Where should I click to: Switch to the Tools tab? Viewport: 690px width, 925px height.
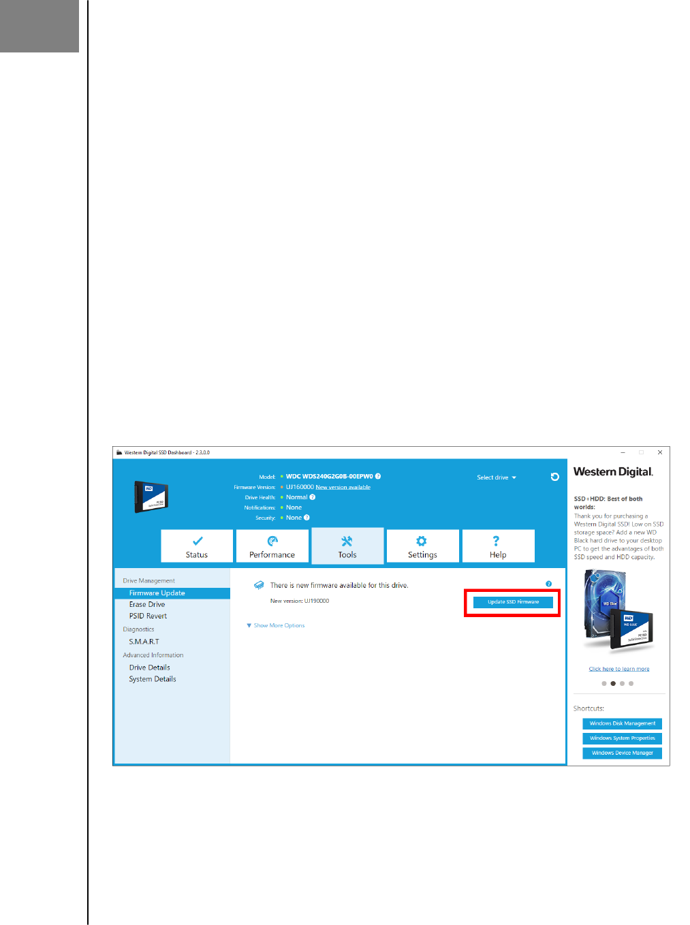347,546
